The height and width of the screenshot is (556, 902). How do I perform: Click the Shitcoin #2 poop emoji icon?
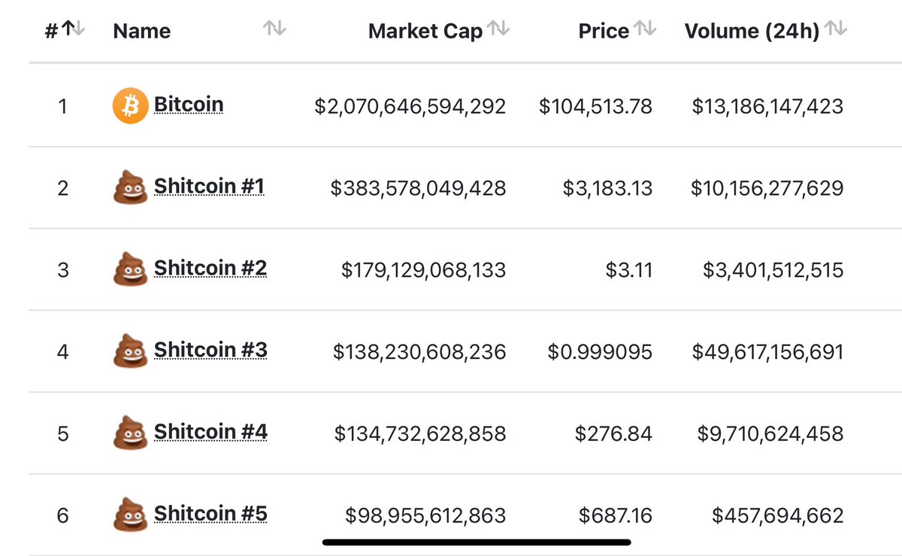tap(129, 269)
